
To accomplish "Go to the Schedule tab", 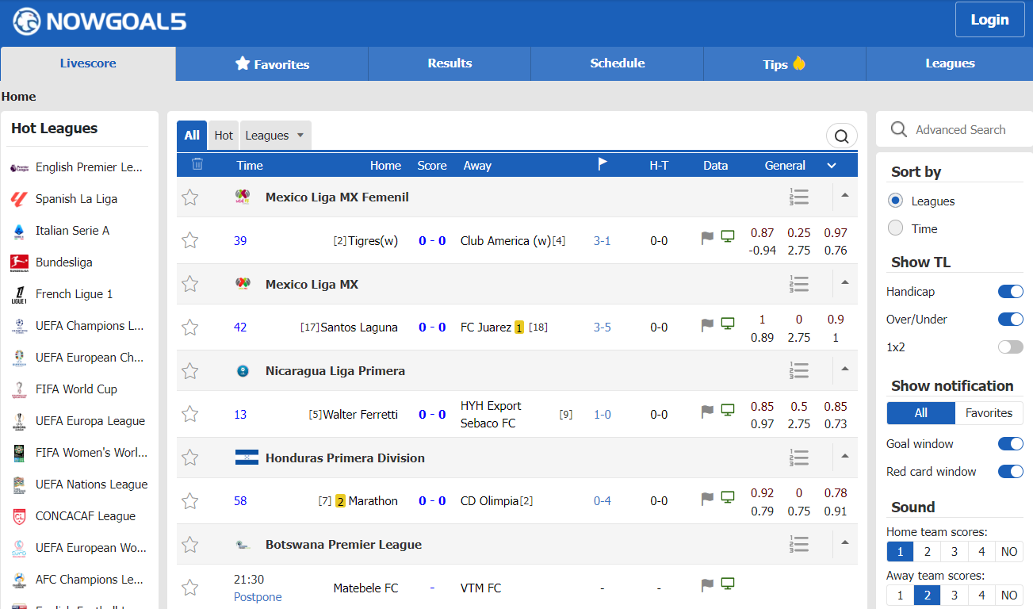I will pyautogui.click(x=617, y=63).
